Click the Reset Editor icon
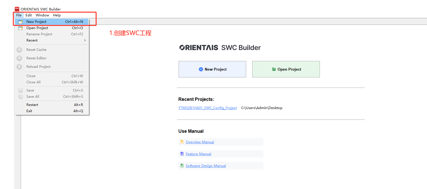This screenshot has height=189, width=427. click(x=19, y=58)
